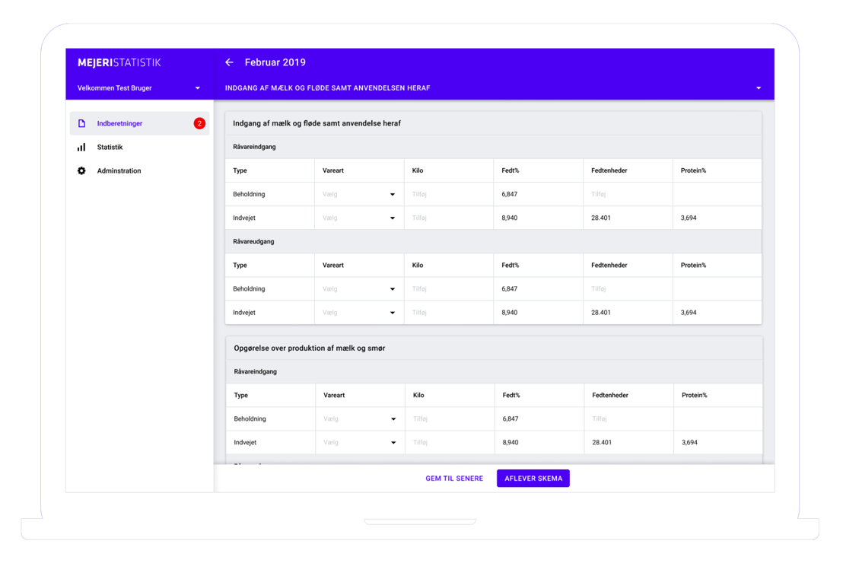Click Fedtenheder value 28.401 under Råvareudgang
The image size is (843, 563).
(x=601, y=313)
